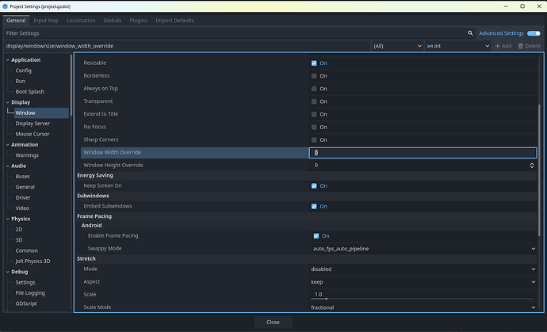Select Video under Audio
The image size is (547, 332).
click(x=22, y=208)
